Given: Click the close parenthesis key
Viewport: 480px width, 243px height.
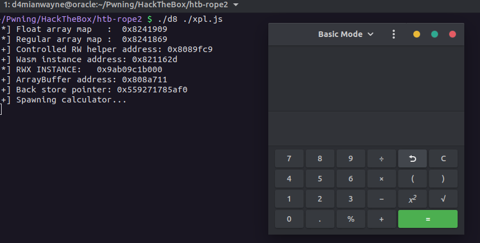Looking at the screenshot, I should (443, 179).
